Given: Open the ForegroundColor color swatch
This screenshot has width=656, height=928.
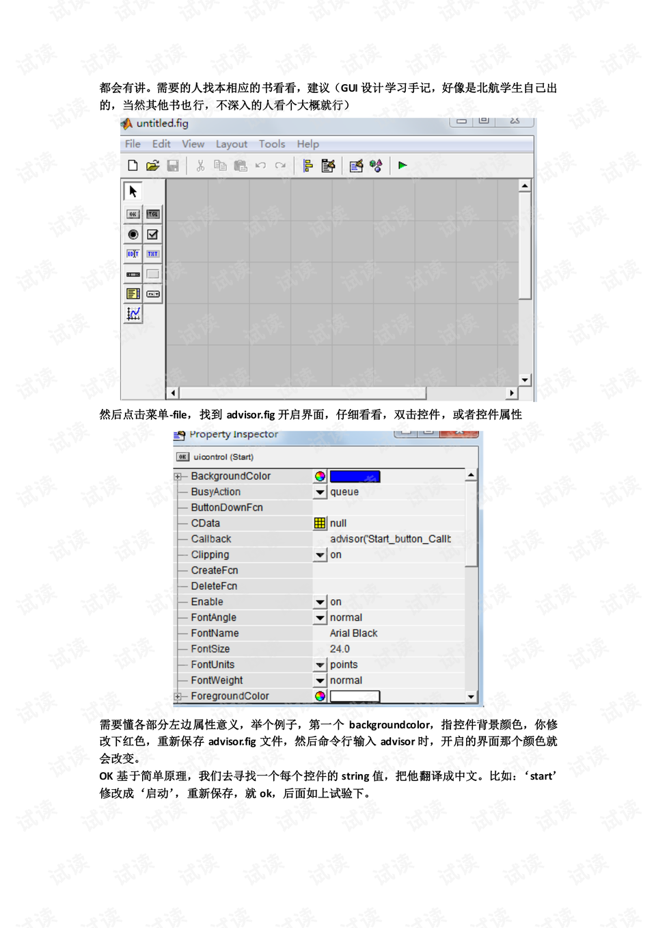Looking at the screenshot, I should pyautogui.click(x=318, y=695).
